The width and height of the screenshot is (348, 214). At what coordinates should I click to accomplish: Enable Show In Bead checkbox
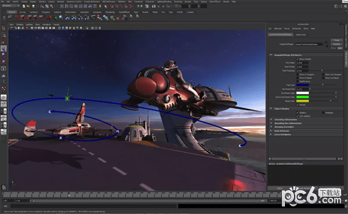[x=298, y=78]
